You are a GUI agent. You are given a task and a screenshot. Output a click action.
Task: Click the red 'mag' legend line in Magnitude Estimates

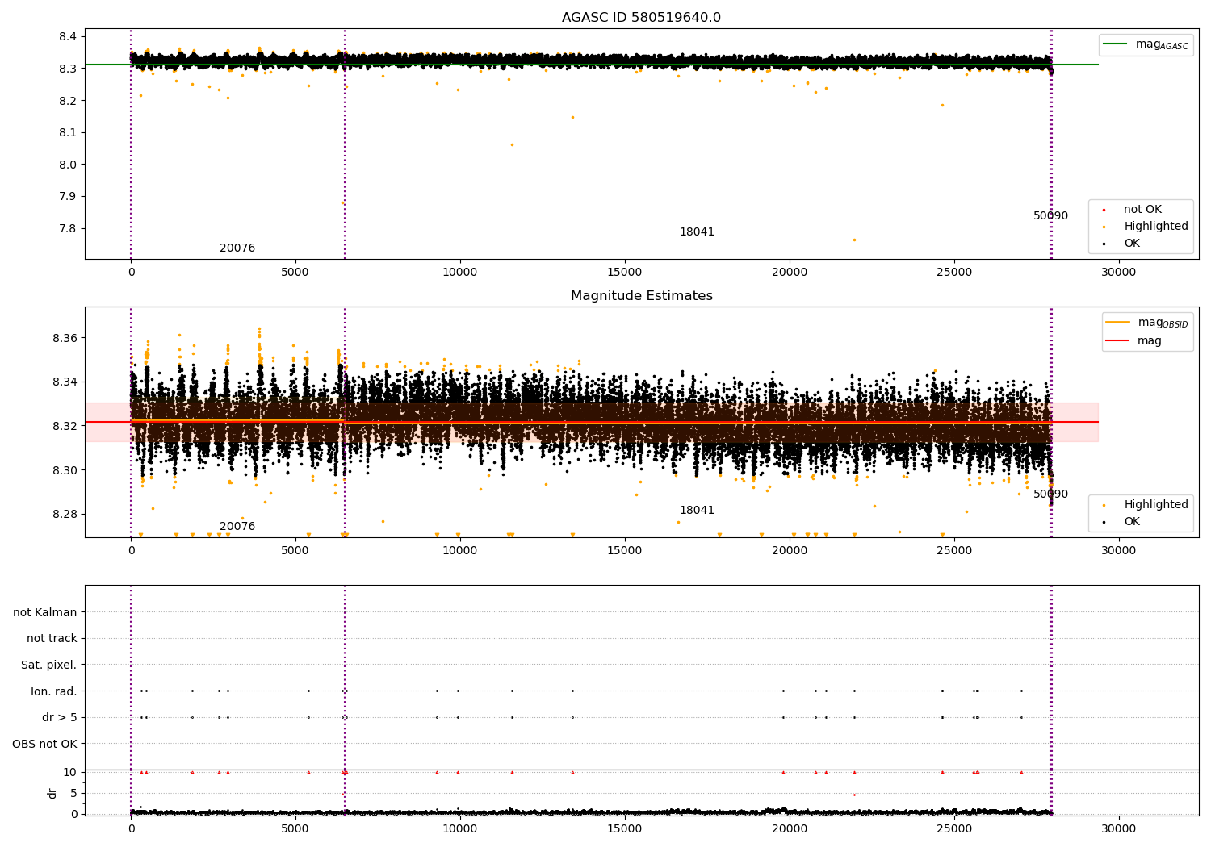tap(1118, 341)
